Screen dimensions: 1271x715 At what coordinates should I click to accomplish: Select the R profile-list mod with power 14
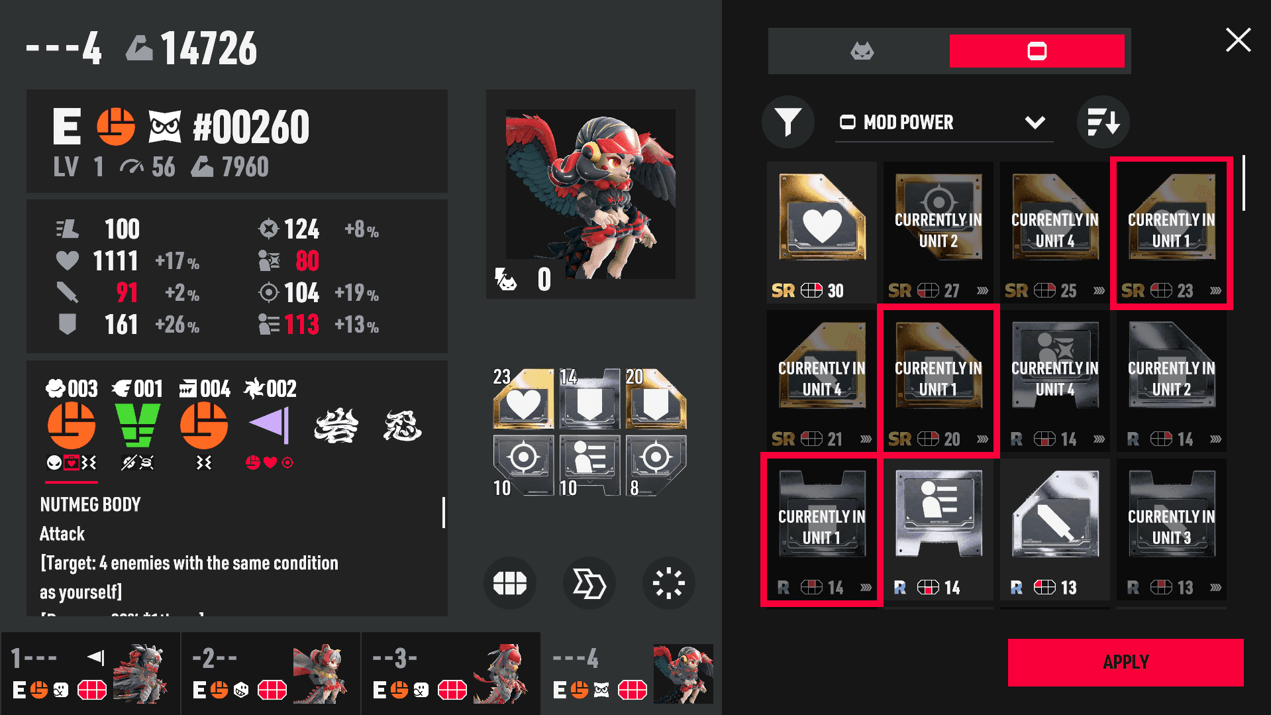pos(939,529)
